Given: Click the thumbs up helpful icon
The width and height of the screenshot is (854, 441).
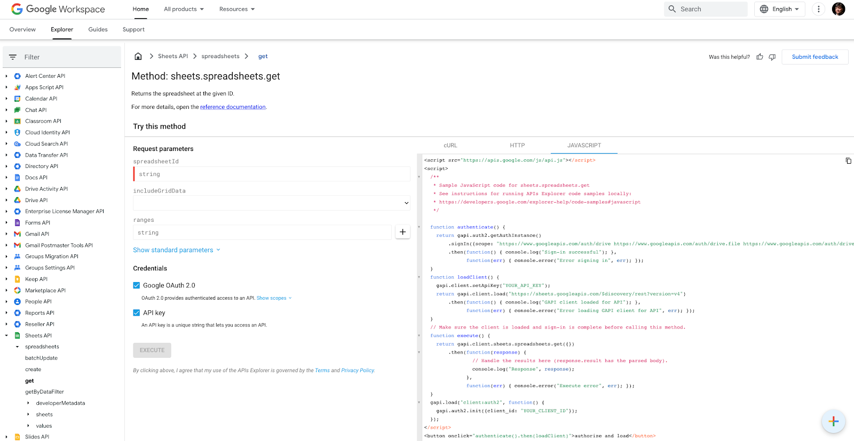Looking at the screenshot, I should [760, 57].
